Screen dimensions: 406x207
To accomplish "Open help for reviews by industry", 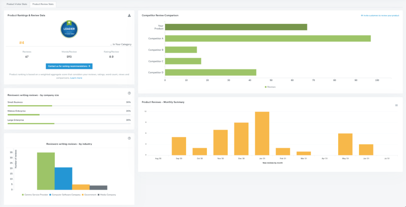I will point(129,138).
